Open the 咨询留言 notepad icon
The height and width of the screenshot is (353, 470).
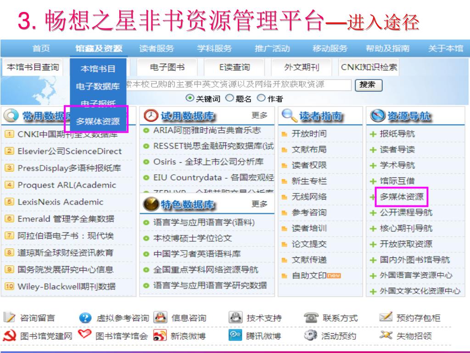(x=9, y=317)
